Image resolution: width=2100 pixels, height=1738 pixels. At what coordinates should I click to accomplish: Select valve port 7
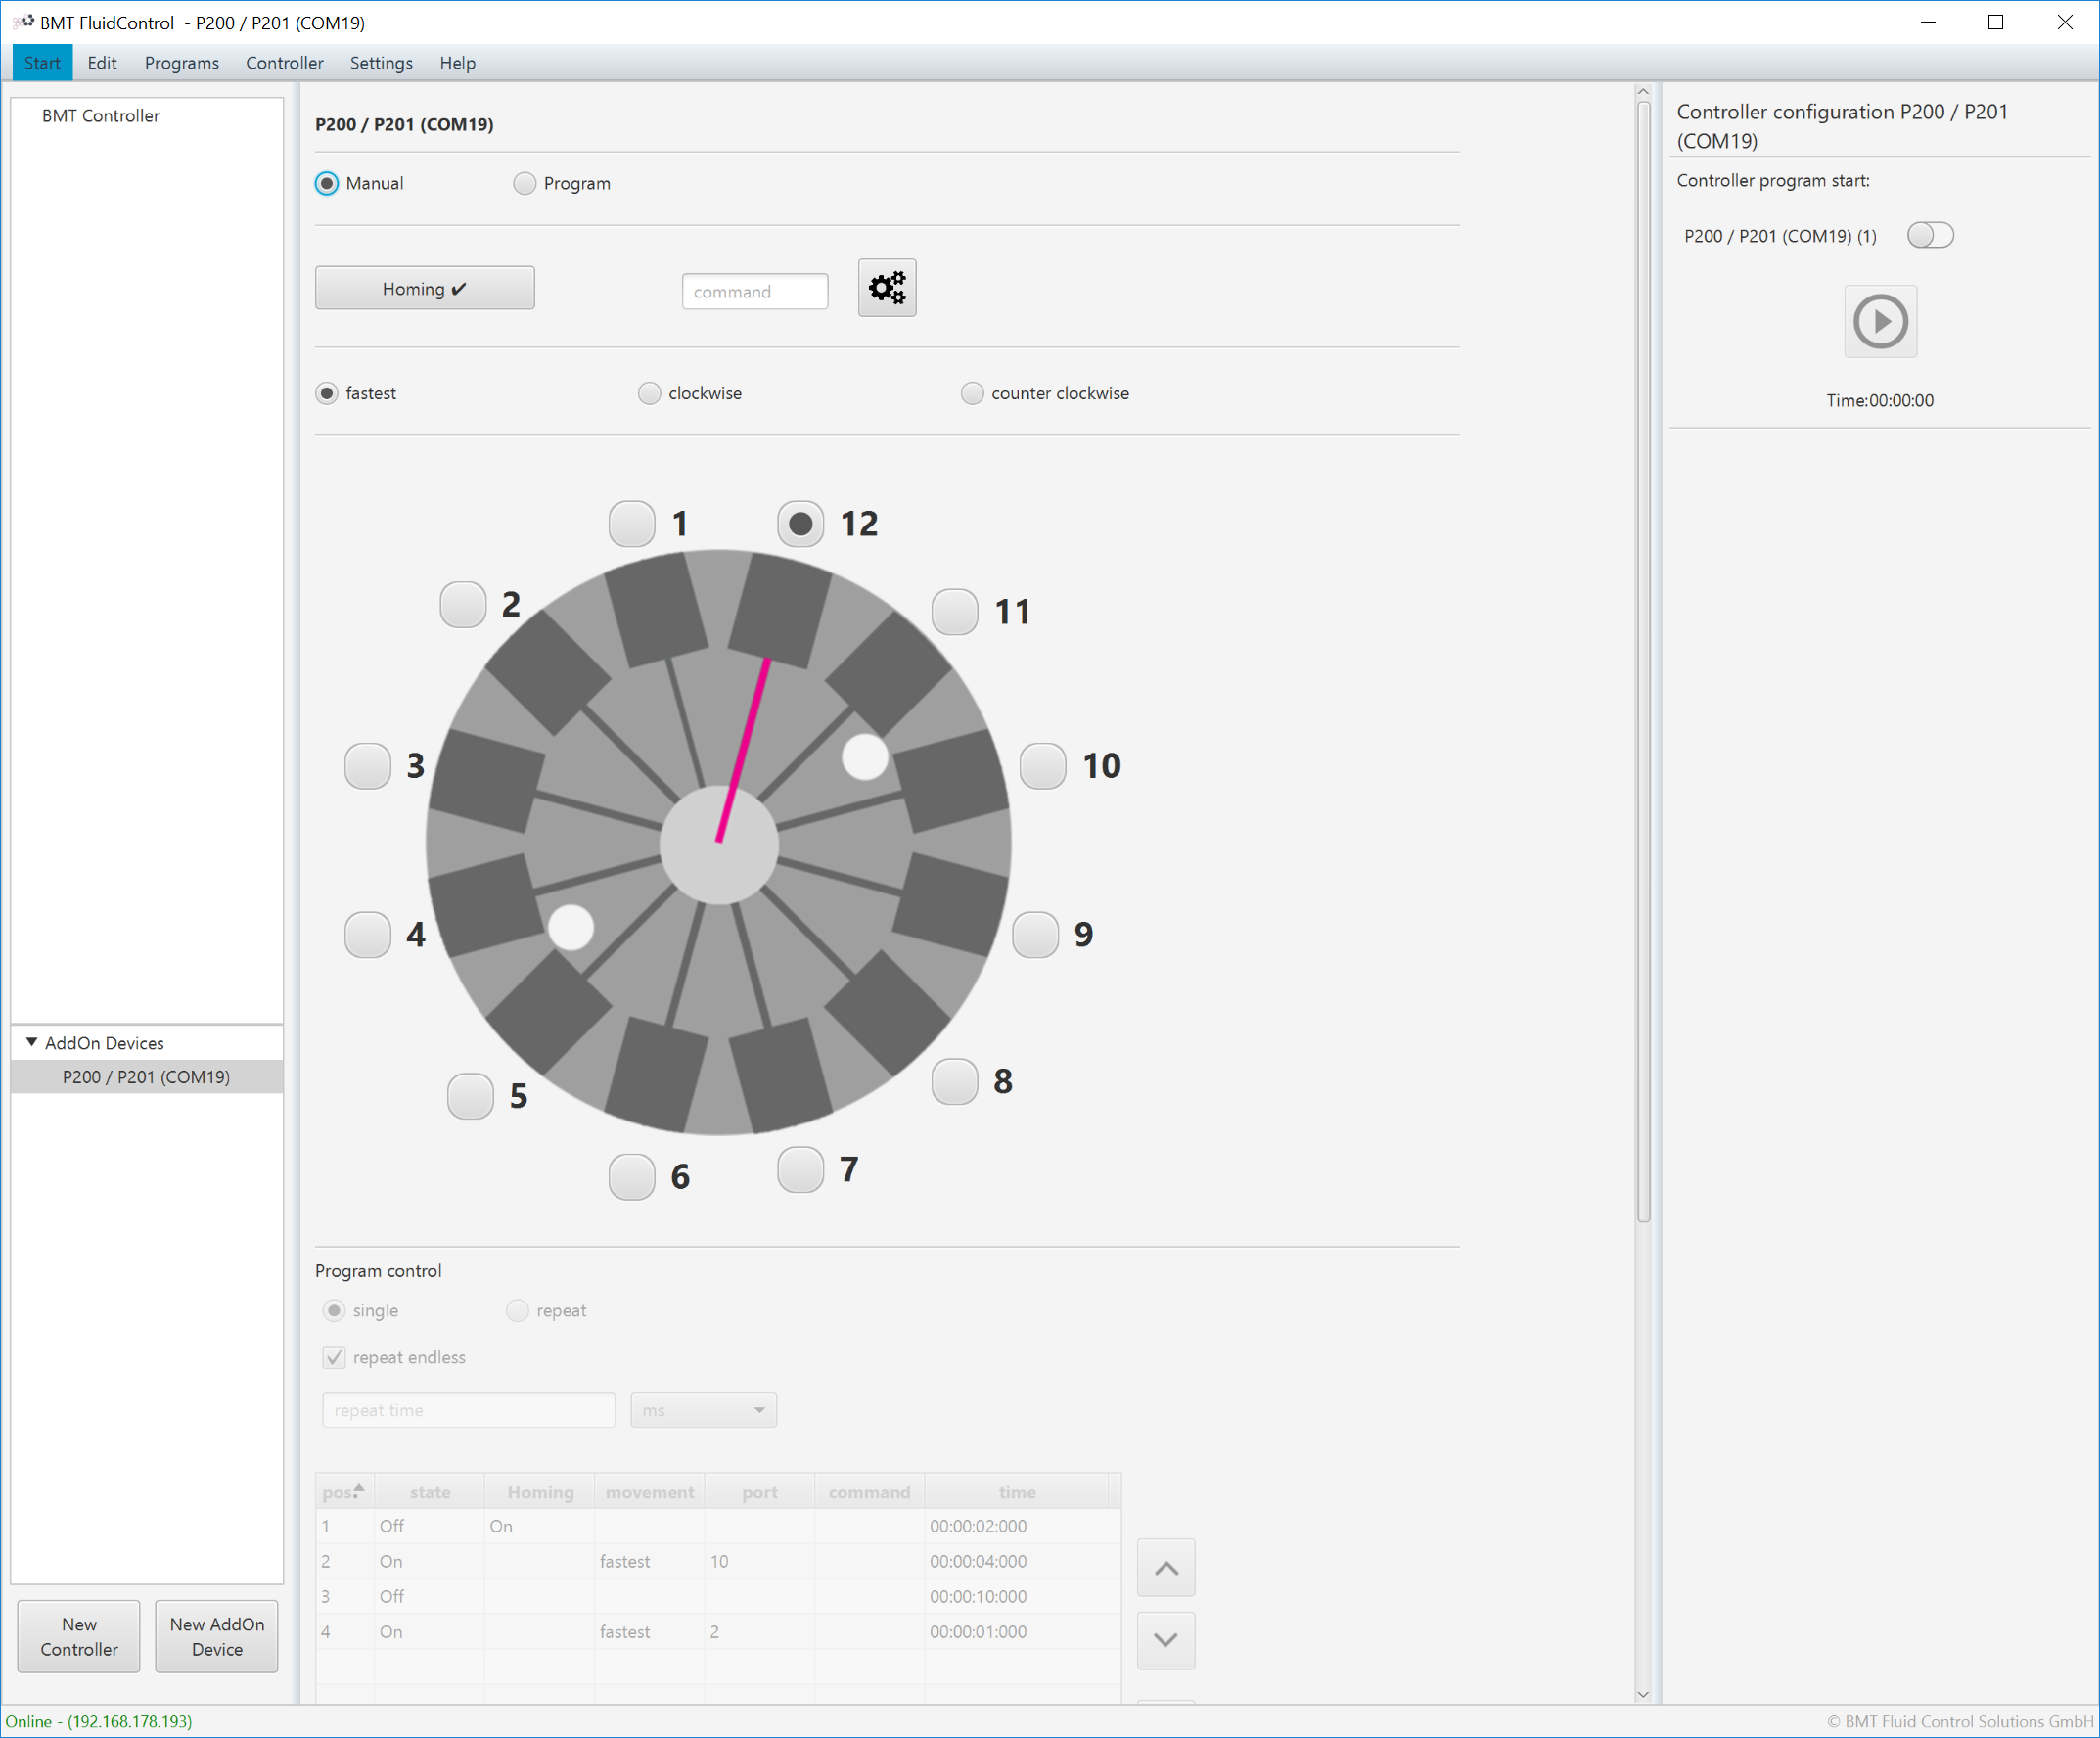tap(801, 1169)
